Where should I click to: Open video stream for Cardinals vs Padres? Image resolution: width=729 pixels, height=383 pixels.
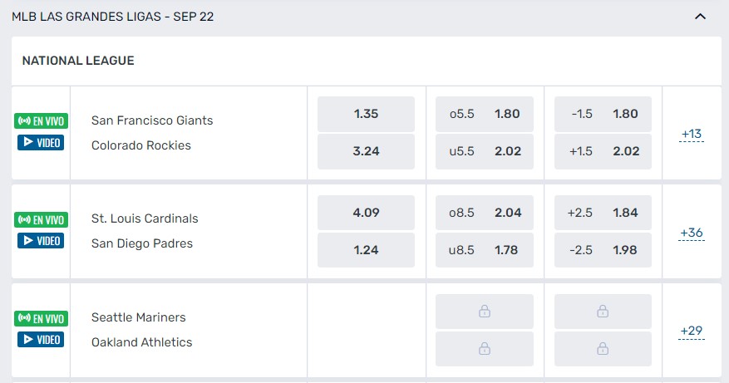point(40,240)
